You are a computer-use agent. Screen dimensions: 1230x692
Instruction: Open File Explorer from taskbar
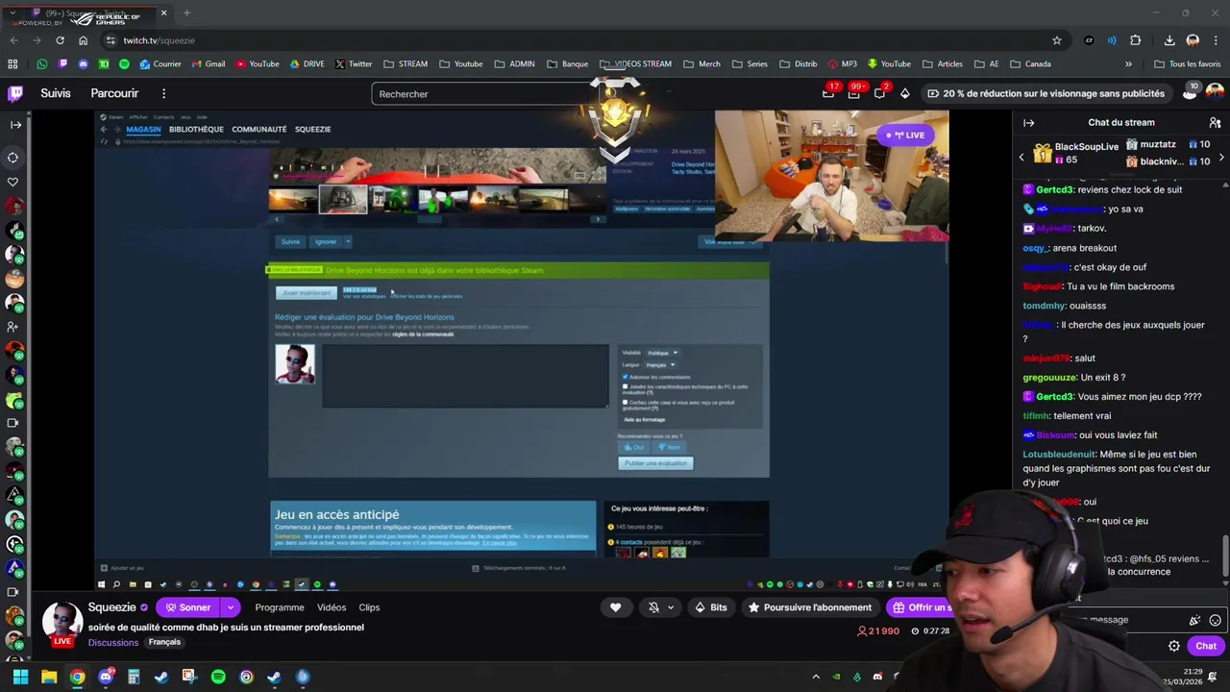point(49,677)
